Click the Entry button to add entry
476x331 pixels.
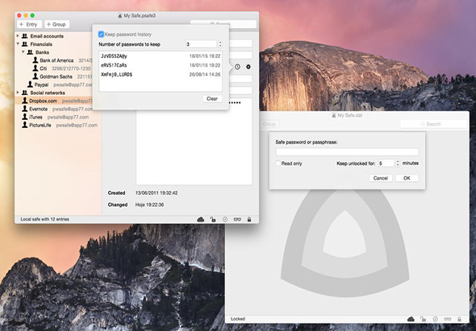[28, 24]
